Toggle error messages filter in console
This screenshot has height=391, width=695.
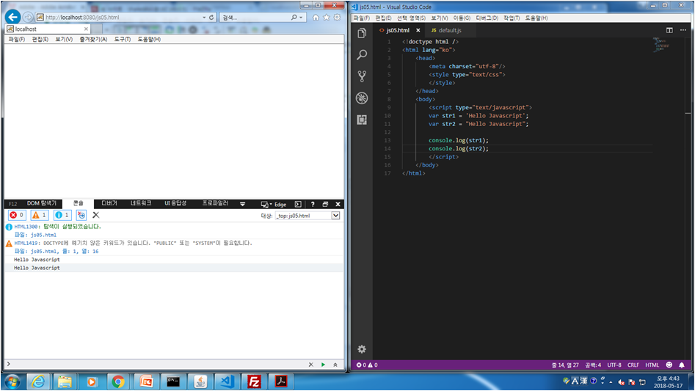pyautogui.click(x=17, y=215)
